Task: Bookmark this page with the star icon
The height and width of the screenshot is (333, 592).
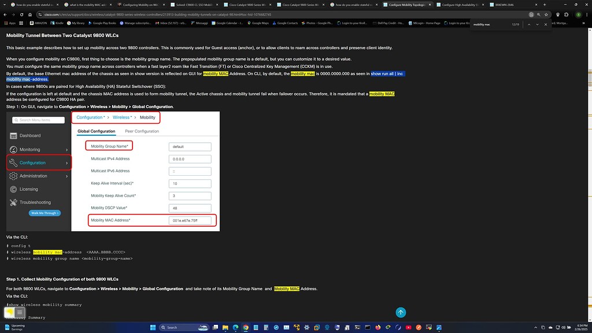Action: pyautogui.click(x=546, y=14)
